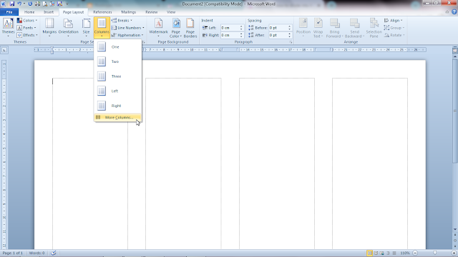
Task: Adjust Spacing Before stepper arrows
Action: [289, 28]
